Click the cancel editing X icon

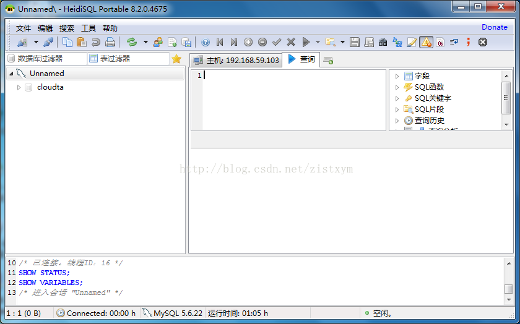291,42
